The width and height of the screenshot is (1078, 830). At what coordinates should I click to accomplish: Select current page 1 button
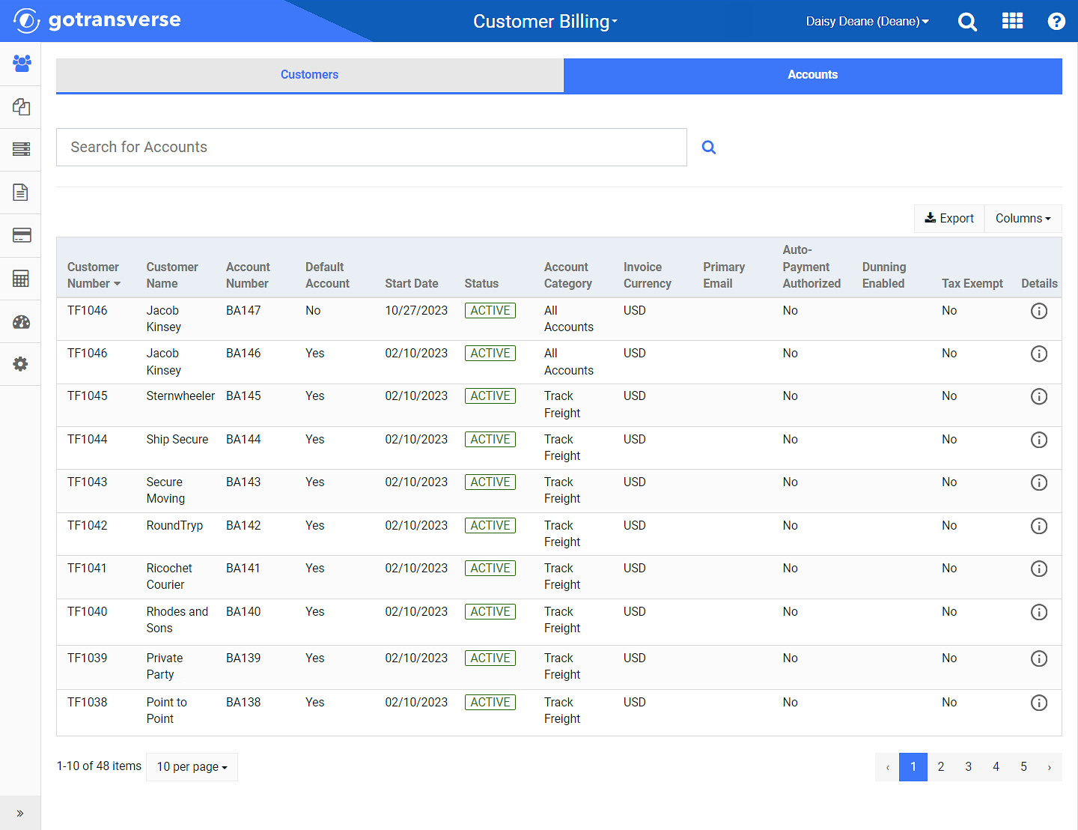(913, 767)
